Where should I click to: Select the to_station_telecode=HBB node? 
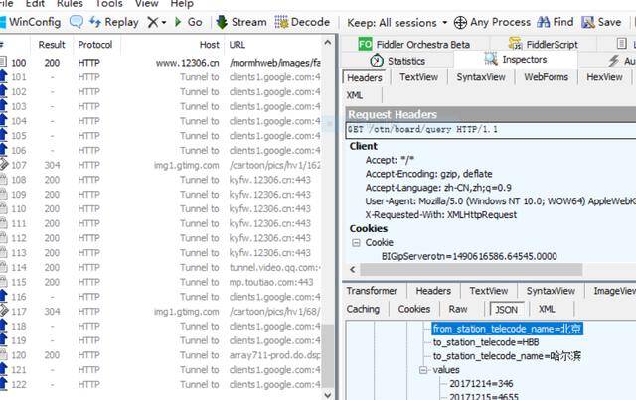tap(486, 342)
